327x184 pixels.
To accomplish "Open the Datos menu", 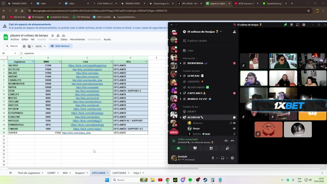I will coord(64,39).
